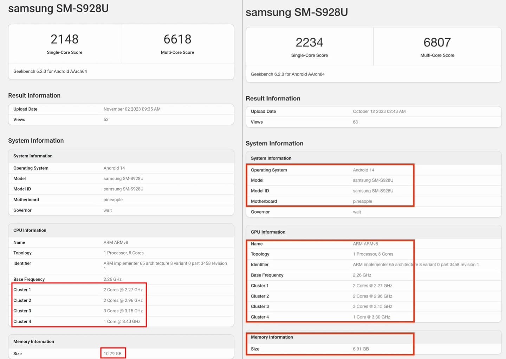Select the left Views count 53

click(106, 119)
